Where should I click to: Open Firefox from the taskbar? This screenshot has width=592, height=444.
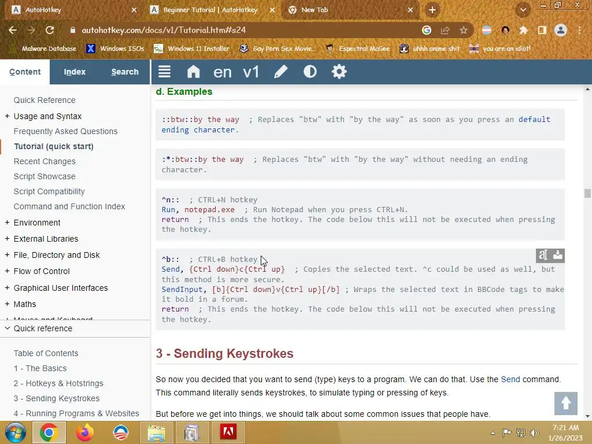(84, 432)
